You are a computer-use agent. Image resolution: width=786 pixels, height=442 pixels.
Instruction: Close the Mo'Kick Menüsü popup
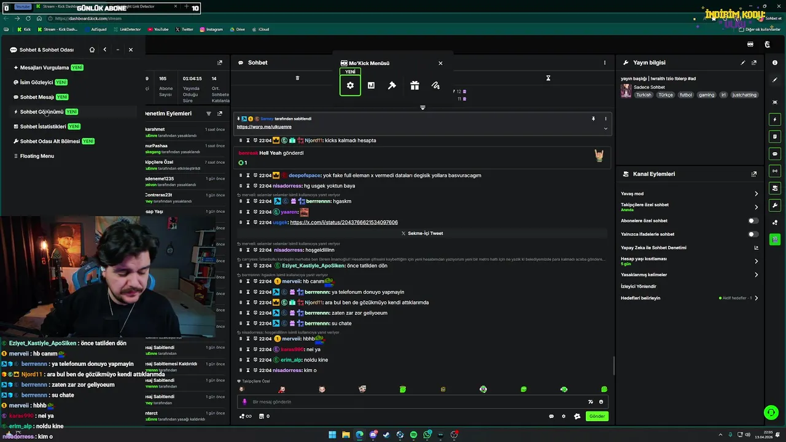coord(440,63)
